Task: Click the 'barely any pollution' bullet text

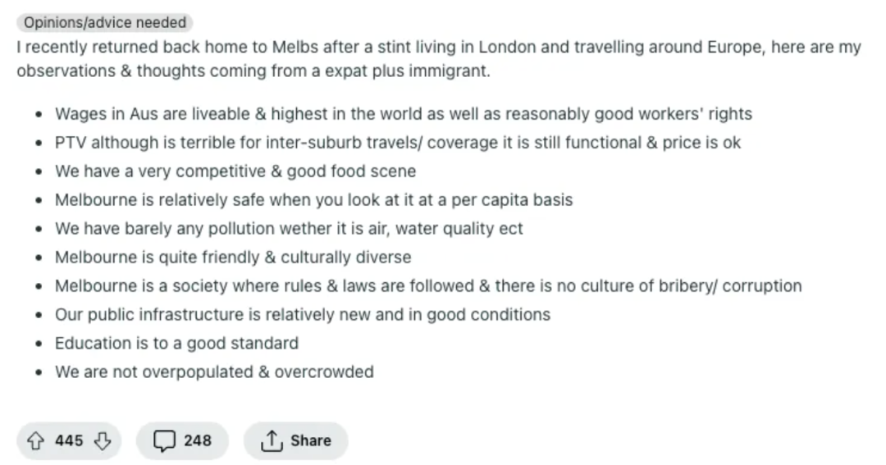Action: pyautogui.click(x=289, y=229)
